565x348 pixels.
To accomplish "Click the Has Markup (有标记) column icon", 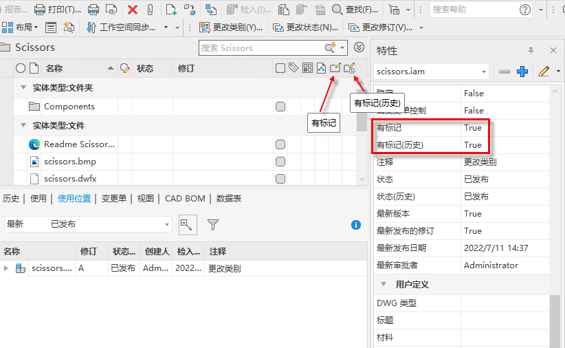I will tap(335, 68).
